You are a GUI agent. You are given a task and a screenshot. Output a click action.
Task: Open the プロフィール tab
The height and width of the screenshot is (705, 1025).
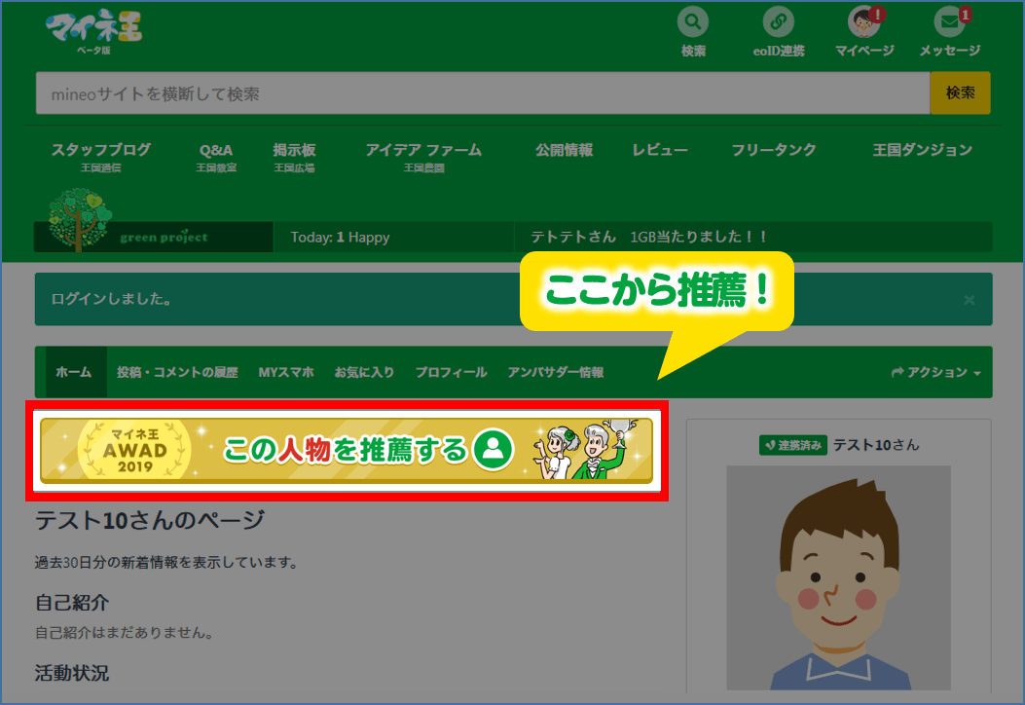451,372
